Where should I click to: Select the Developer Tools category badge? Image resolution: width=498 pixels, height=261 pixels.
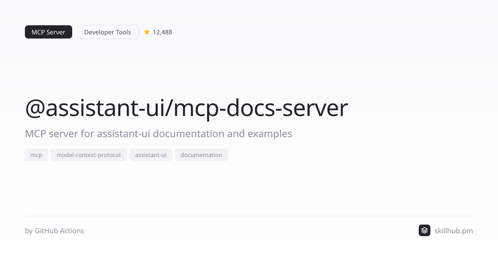tap(108, 32)
